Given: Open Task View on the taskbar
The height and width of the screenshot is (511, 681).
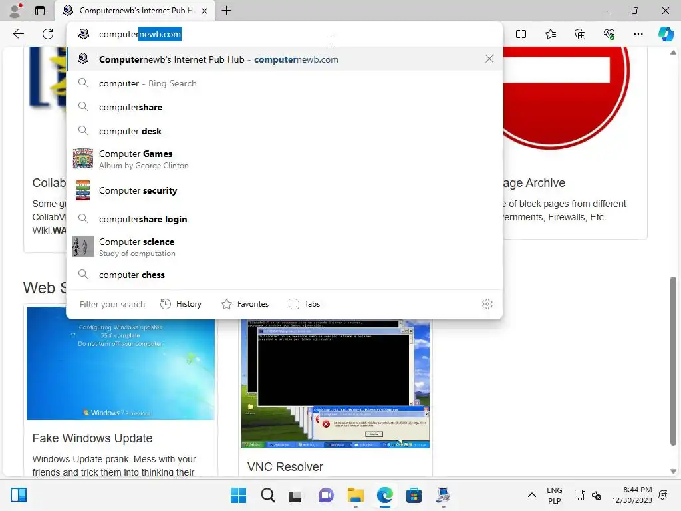Looking at the screenshot, I should [296, 495].
